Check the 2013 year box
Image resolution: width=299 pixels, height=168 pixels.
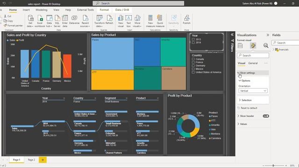click(x=193, y=39)
